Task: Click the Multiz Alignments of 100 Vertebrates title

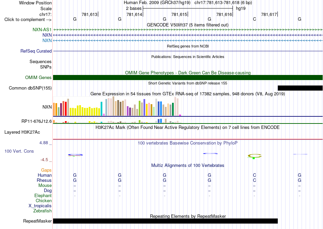Action: (x=188, y=166)
